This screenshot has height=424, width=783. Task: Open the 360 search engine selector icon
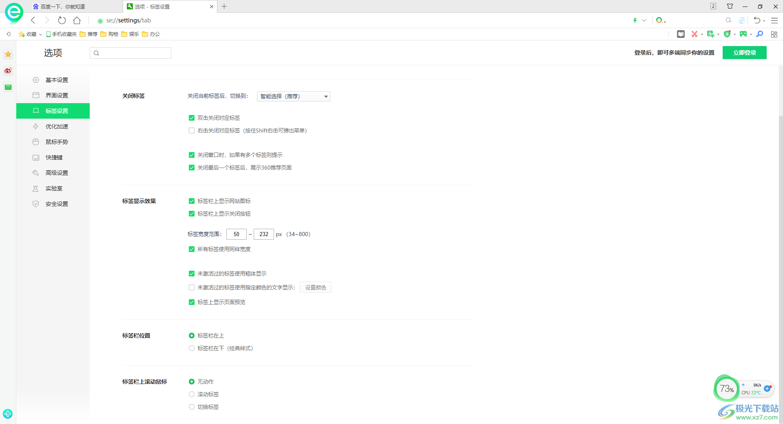[x=660, y=20]
